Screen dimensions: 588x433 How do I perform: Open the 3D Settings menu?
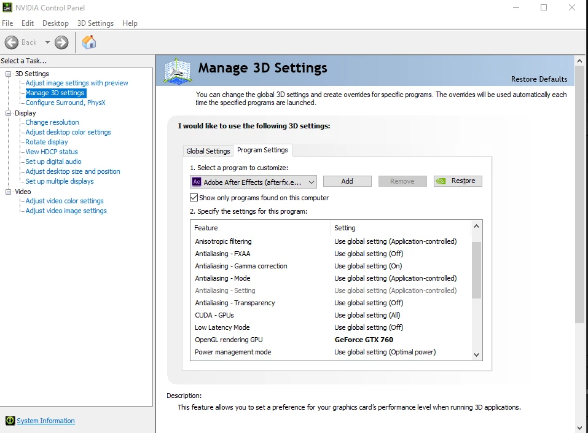pyautogui.click(x=95, y=23)
